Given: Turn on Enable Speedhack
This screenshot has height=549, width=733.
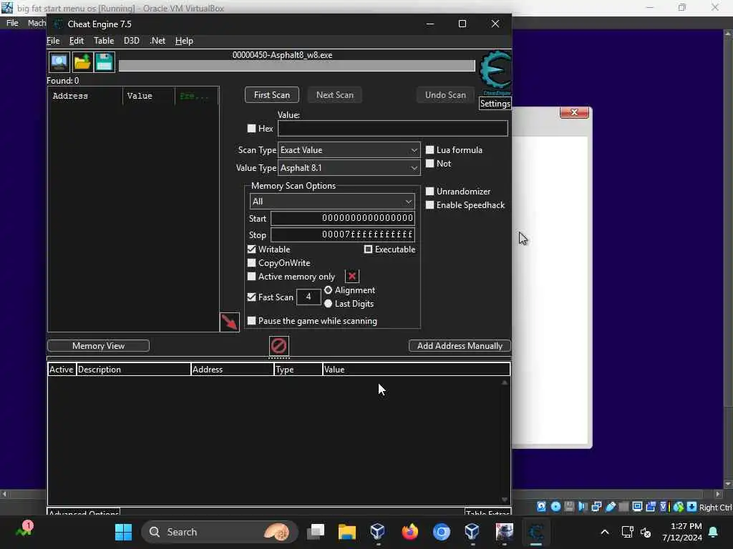Looking at the screenshot, I should pos(429,205).
